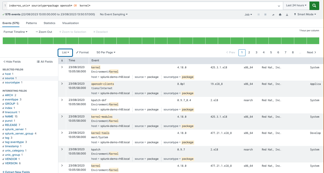The width and height of the screenshot is (324, 173).
Task: Click the print results icon
Action: pos(280,15)
